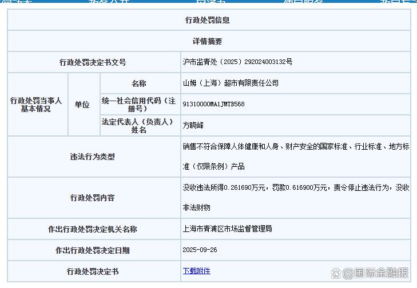Select document number 沪市监青处（2025）292024003132号

click(x=237, y=62)
